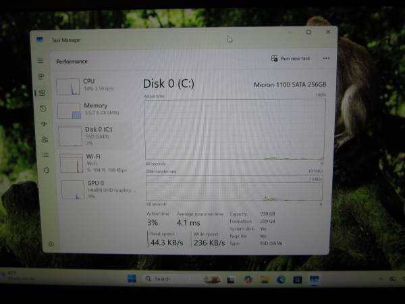Go to the Startup apps page icon
Viewport: 405px width, 304px height.
43,124
